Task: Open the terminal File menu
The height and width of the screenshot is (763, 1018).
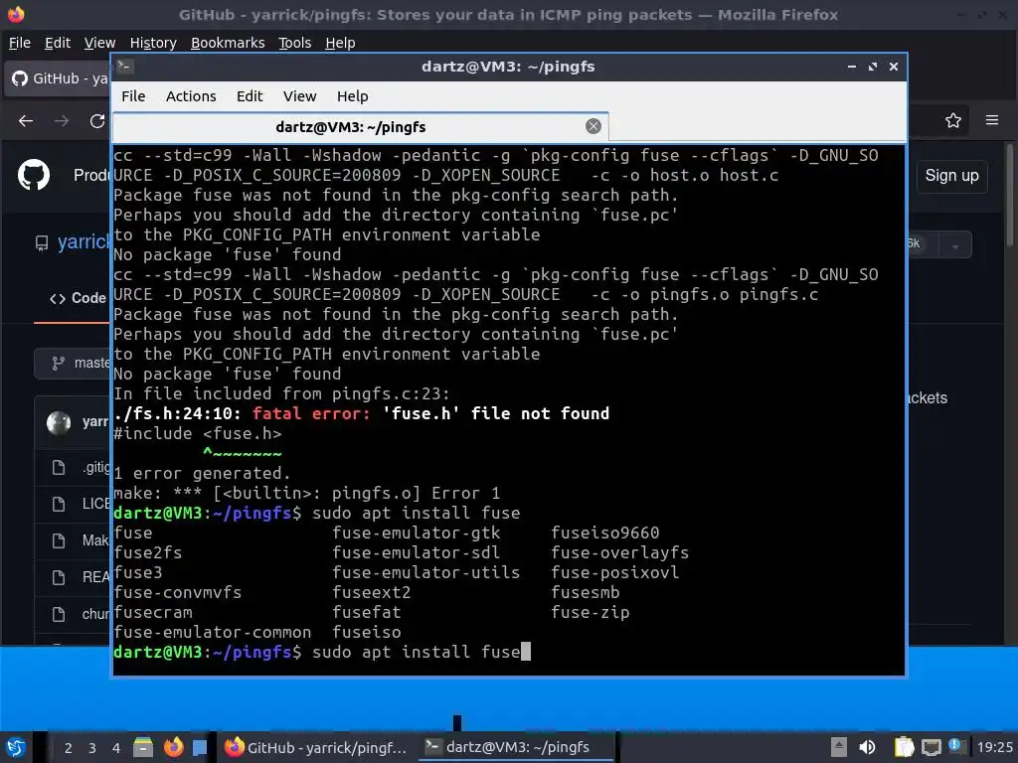Action: click(133, 96)
